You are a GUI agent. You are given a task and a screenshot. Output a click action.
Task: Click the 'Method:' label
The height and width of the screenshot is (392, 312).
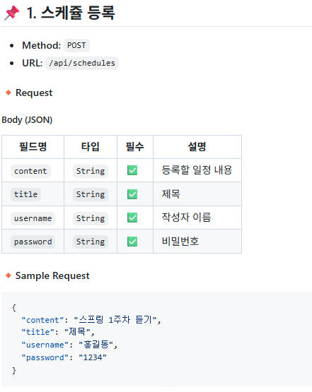pyautogui.click(x=41, y=45)
